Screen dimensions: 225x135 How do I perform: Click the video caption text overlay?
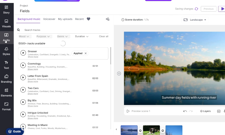(x=189, y=98)
